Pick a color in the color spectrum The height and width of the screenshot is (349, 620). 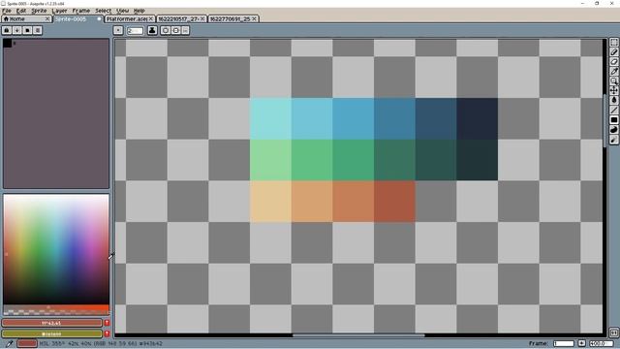pyautogui.click(x=56, y=249)
